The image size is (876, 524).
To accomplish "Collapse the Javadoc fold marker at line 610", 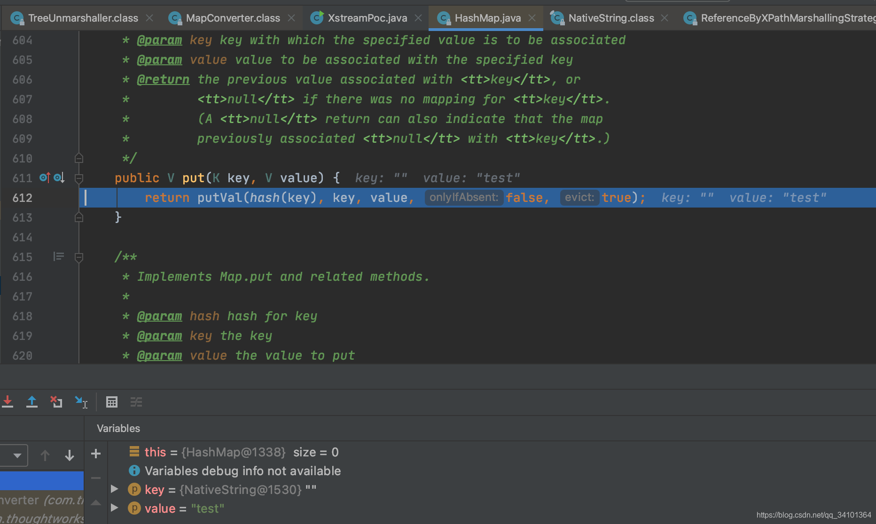I will coord(79,158).
